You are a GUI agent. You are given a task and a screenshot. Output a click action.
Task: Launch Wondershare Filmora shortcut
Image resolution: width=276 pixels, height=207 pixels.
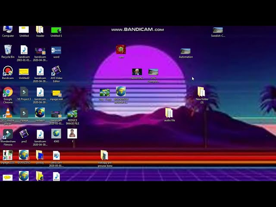click(8, 137)
